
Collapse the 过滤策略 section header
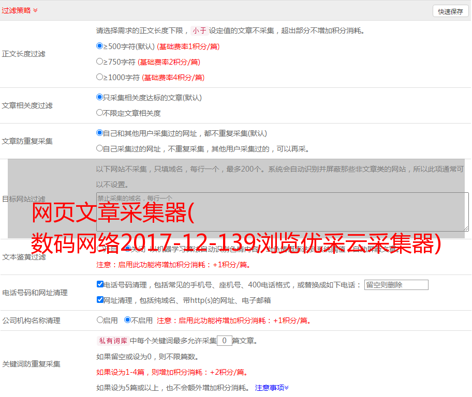point(20,10)
